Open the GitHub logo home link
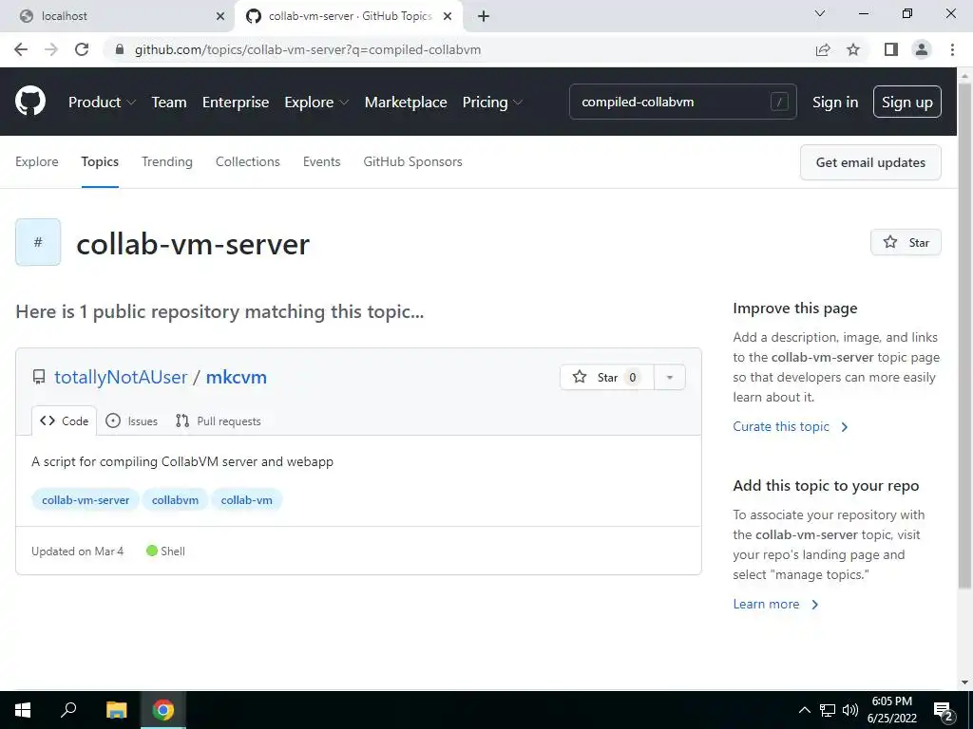 click(x=29, y=102)
